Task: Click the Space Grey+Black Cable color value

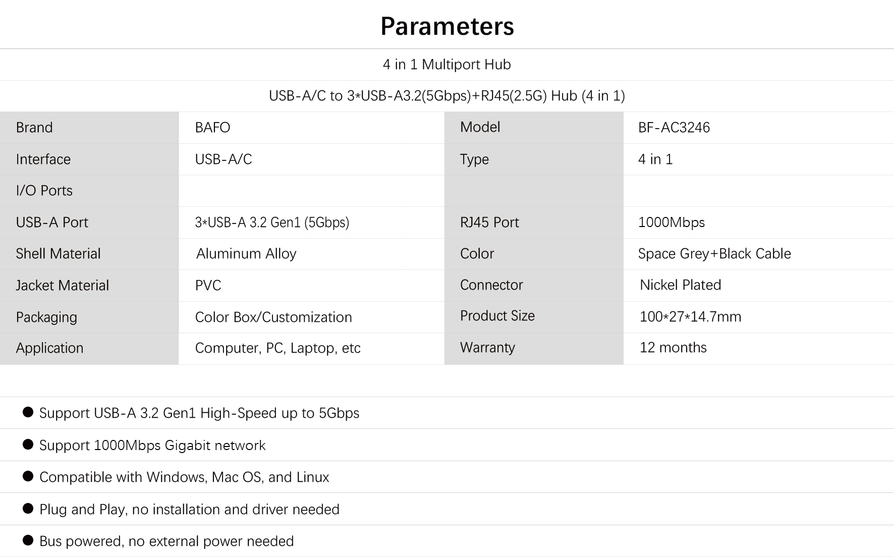Action: click(x=714, y=254)
